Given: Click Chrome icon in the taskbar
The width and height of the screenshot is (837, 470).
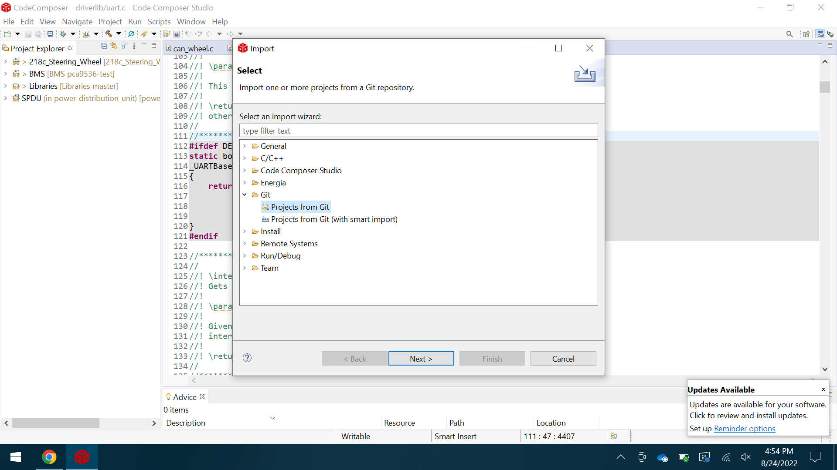Looking at the screenshot, I should pos(49,457).
